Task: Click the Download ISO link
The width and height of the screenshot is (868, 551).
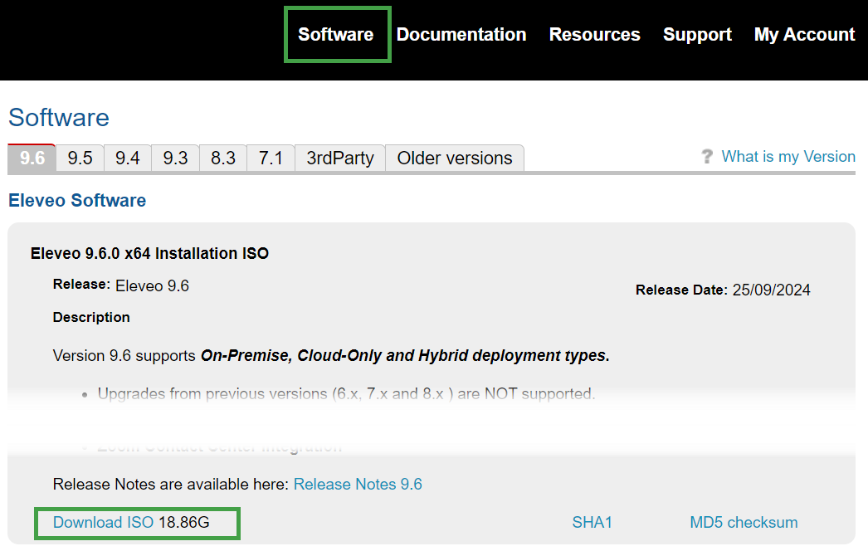Action: (x=103, y=522)
